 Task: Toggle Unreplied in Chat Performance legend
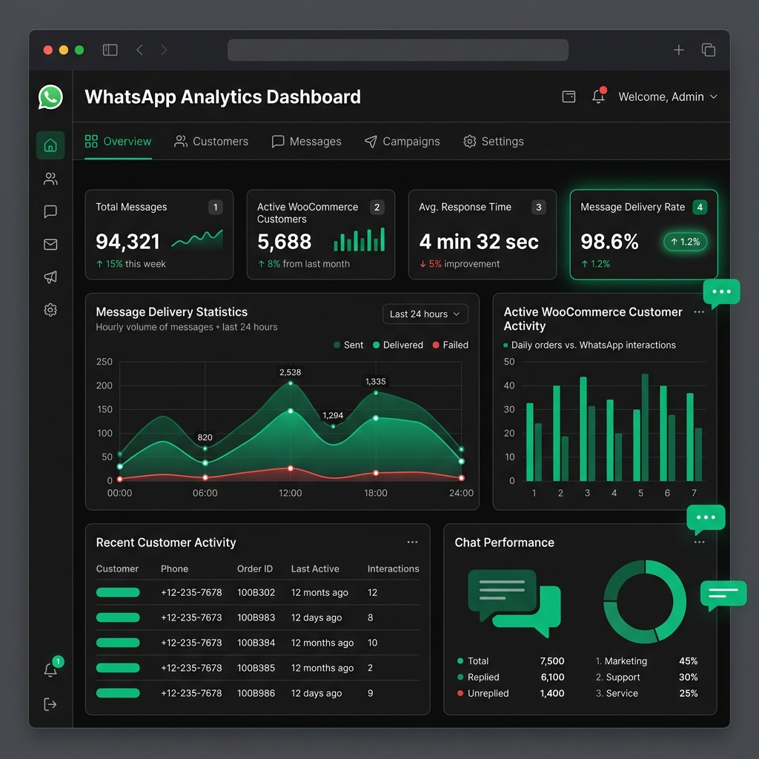click(x=483, y=693)
